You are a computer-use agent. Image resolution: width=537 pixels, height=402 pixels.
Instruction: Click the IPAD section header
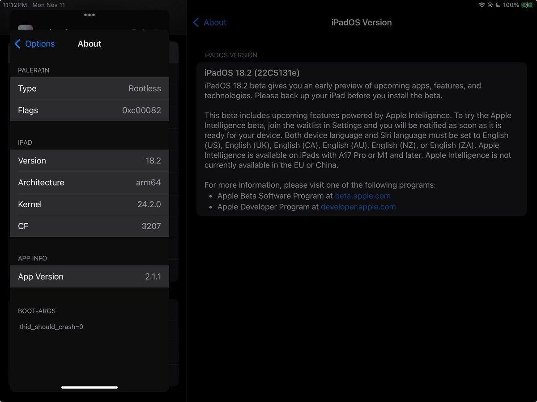[x=25, y=142]
